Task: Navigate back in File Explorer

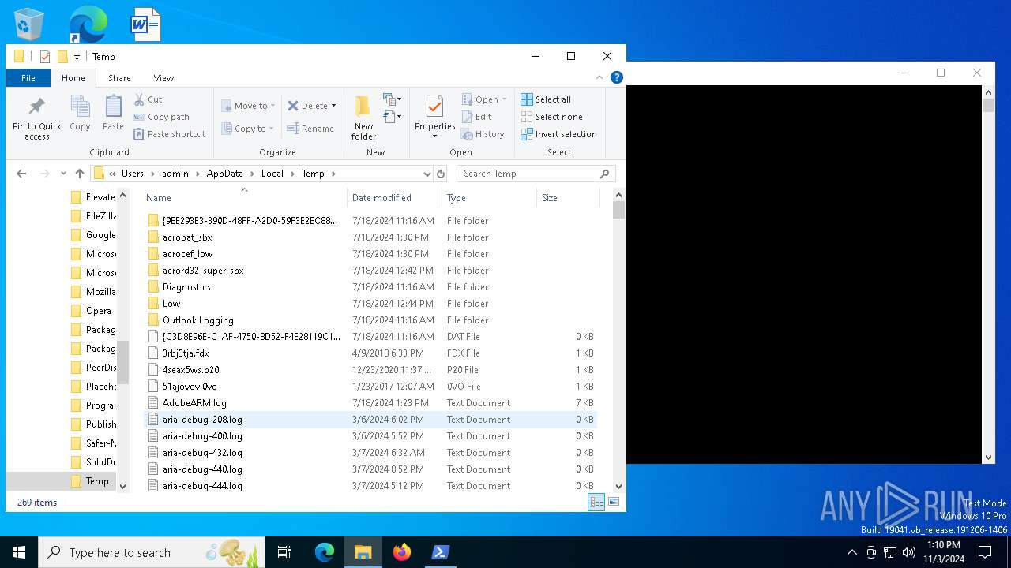Action: tap(21, 174)
